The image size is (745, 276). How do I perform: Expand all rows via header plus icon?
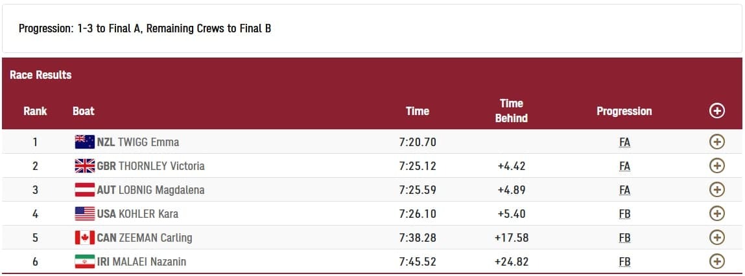tap(716, 111)
